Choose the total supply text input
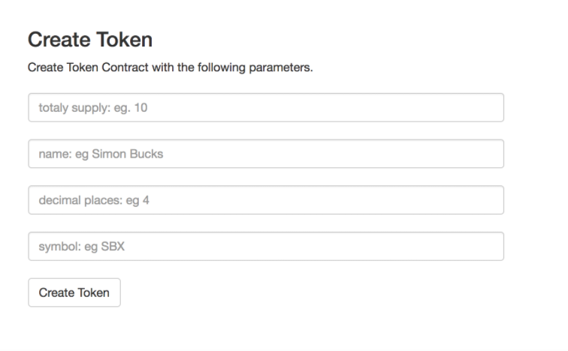This screenshot has height=351, width=568. (266, 107)
